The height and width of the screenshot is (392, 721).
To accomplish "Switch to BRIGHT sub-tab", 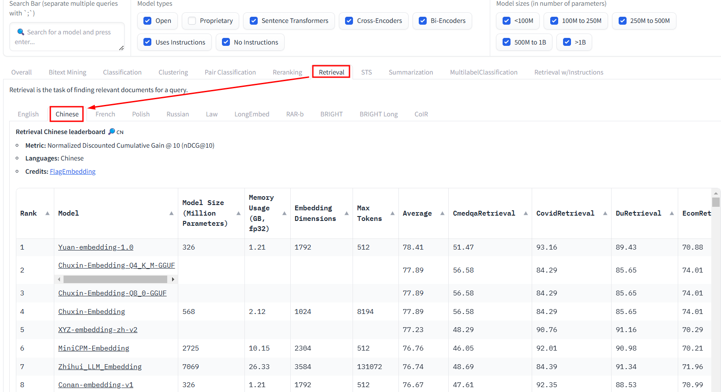I will (x=331, y=114).
